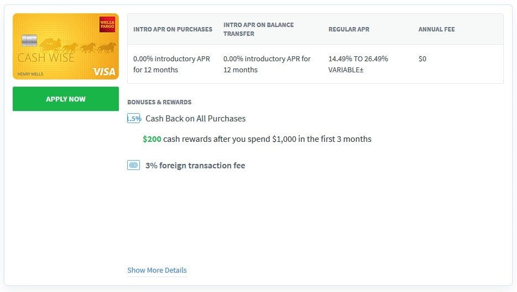Click the Intro APR on Purchases header
517x292 pixels.
click(173, 29)
